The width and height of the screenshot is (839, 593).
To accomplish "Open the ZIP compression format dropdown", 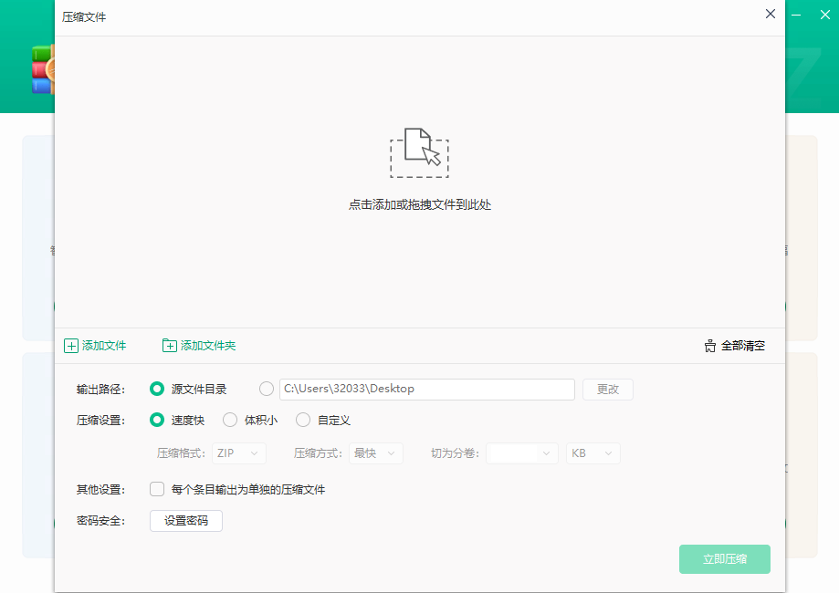I will tap(238, 453).
